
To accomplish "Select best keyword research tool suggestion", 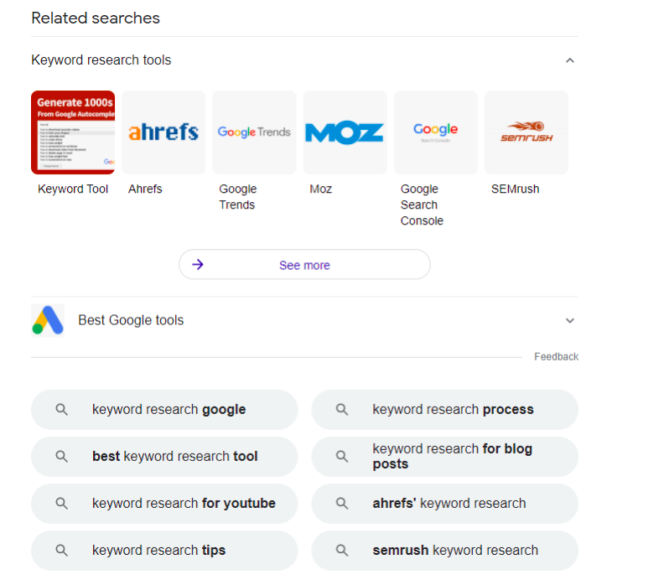I will [x=174, y=457].
